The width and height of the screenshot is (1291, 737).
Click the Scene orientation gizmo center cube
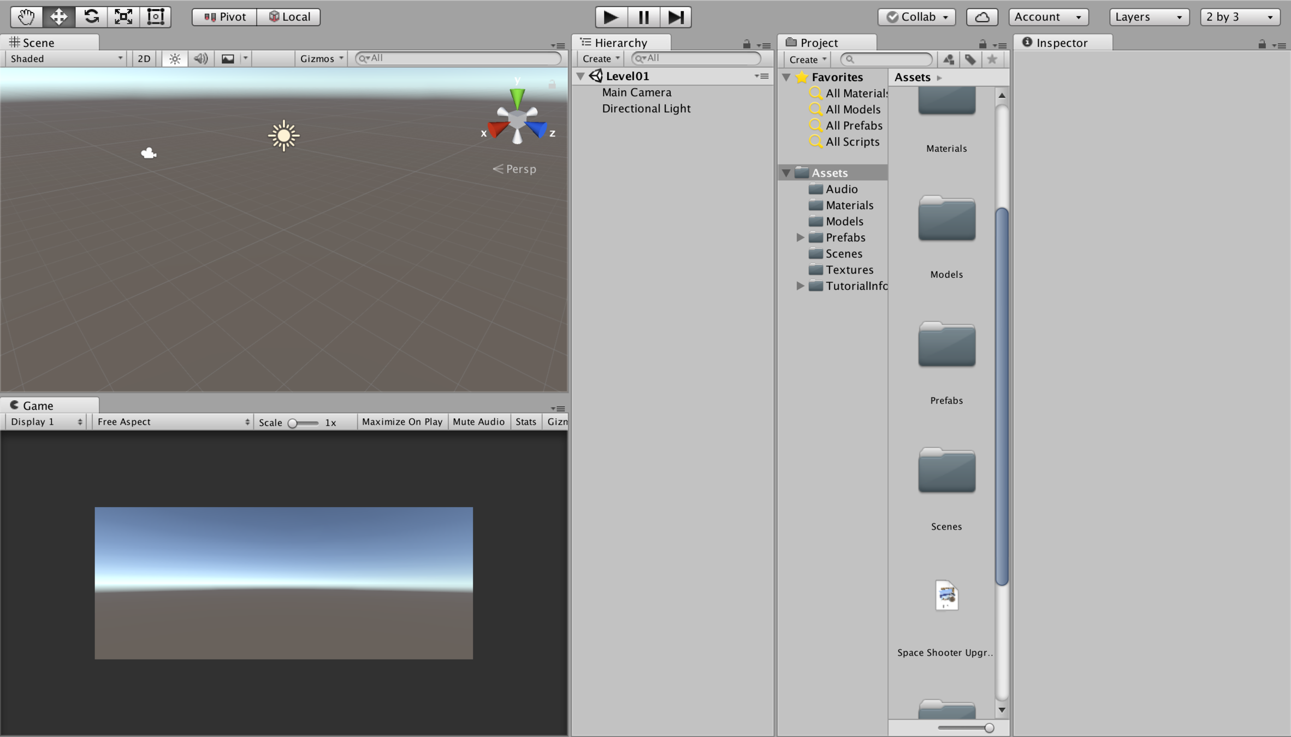tap(517, 121)
